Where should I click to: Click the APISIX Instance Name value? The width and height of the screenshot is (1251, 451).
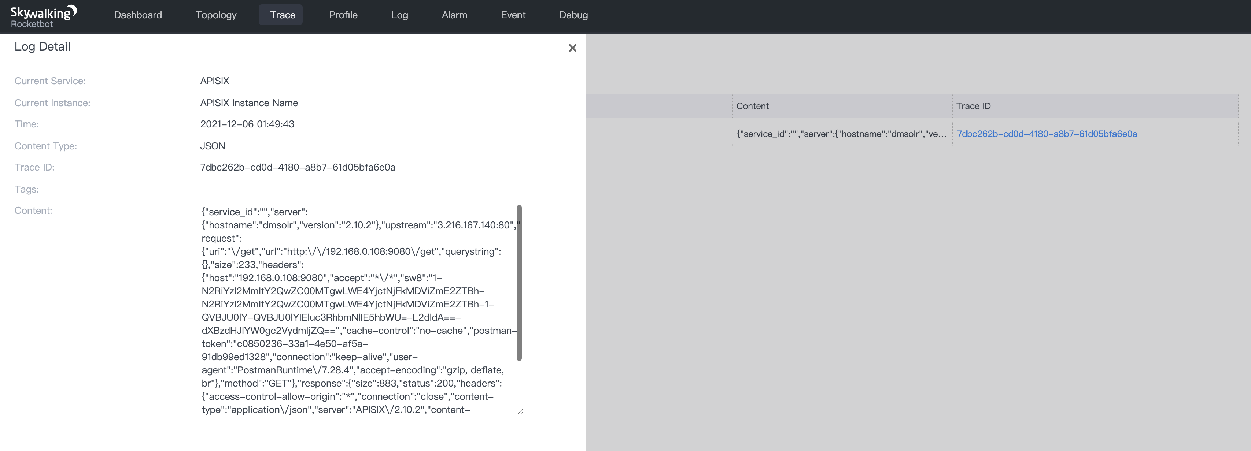coord(249,103)
